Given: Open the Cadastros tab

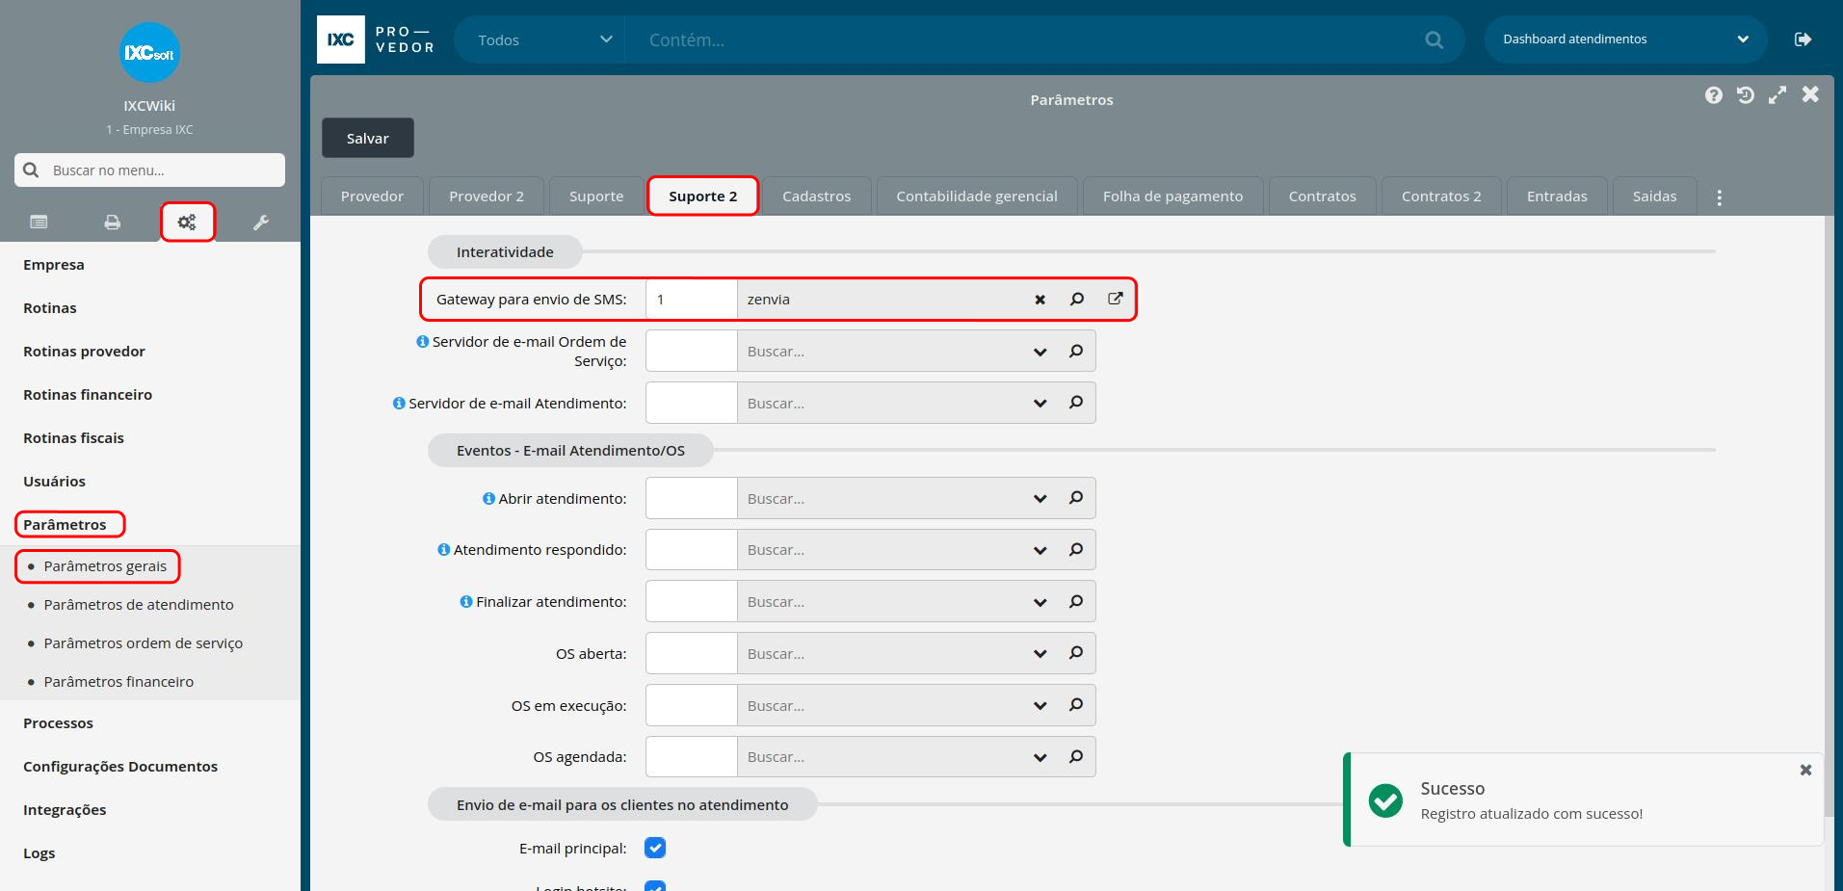Looking at the screenshot, I should click(817, 197).
